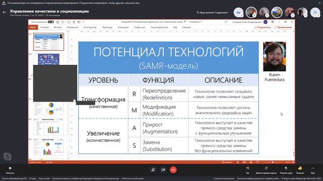Start recording with Записать button
Viewport: 323px width, 181px height.
point(10,170)
